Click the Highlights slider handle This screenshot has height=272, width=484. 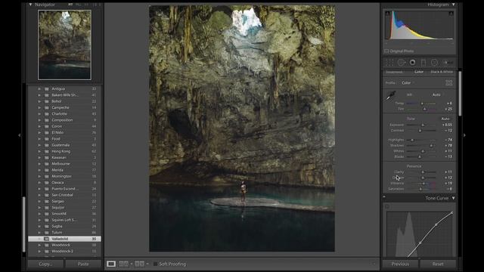(411, 140)
